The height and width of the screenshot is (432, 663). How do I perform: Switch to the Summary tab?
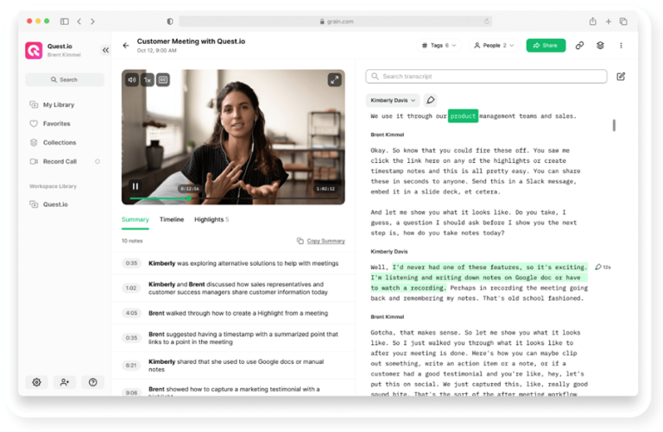[136, 220]
